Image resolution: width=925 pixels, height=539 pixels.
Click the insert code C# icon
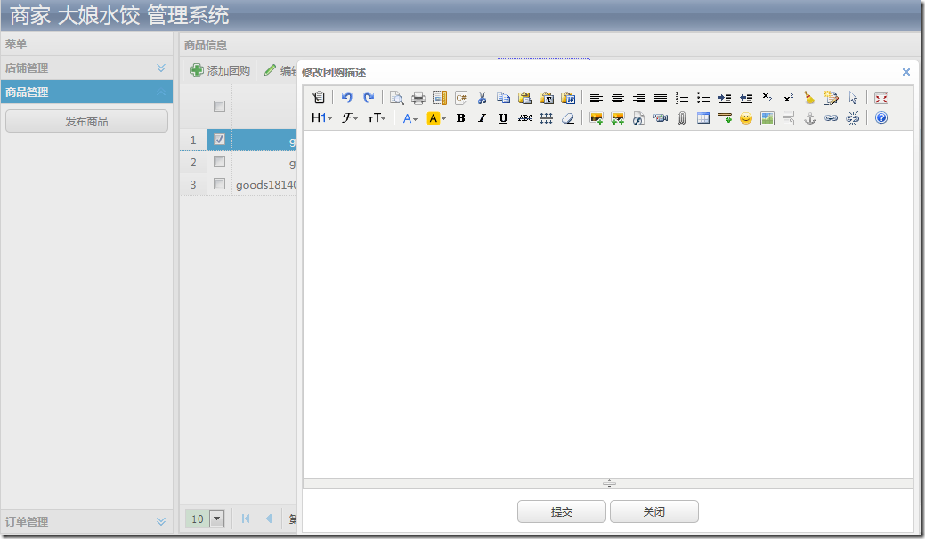click(x=461, y=98)
